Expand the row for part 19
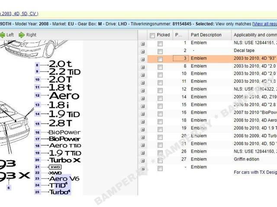 pyautogui.click(x=143, y=129)
